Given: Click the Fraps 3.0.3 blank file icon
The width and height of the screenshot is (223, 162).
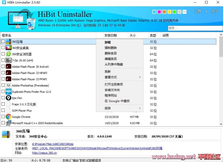Looking at the screenshot, I should [x=8, y=104].
